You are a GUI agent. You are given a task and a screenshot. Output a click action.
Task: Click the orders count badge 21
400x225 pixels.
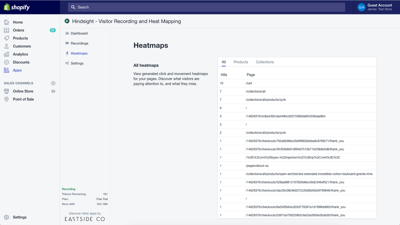point(52,30)
